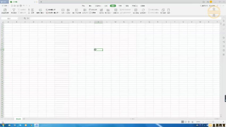Click the zoom slider handle
The width and height of the screenshot is (226, 127).
coord(213,122)
